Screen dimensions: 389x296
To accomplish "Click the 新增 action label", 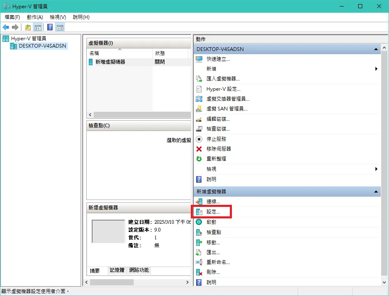I will coord(211,69).
